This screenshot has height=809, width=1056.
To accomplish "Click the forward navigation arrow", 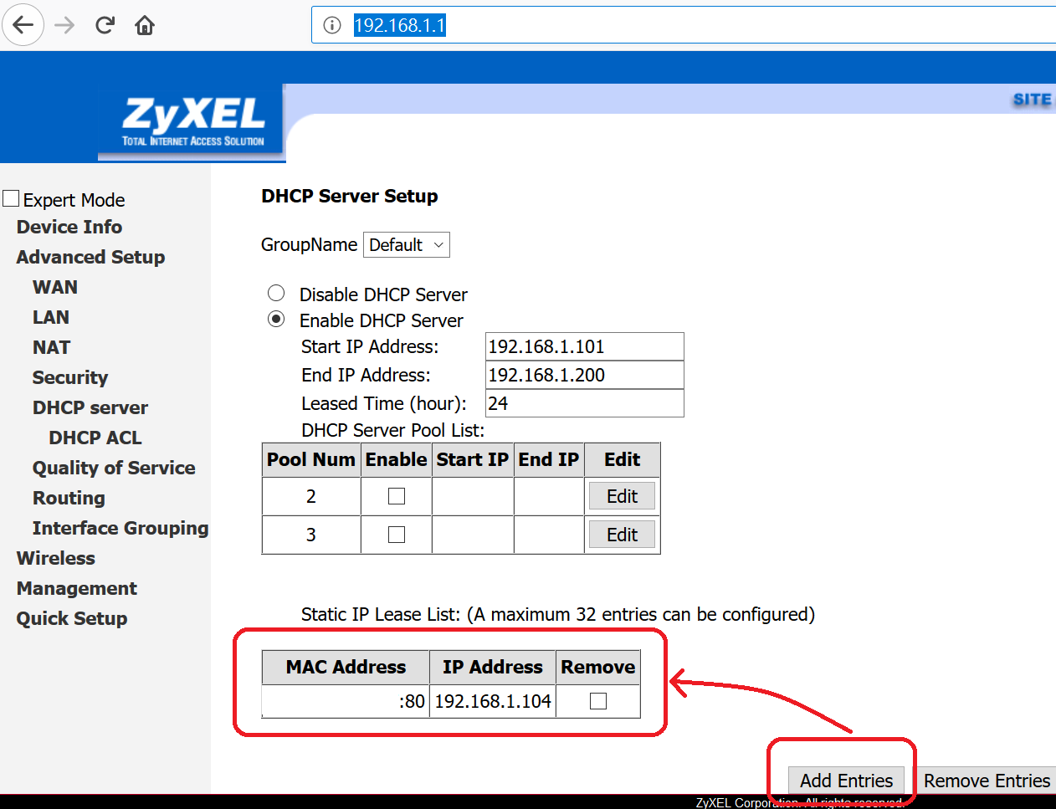I will pos(64,25).
